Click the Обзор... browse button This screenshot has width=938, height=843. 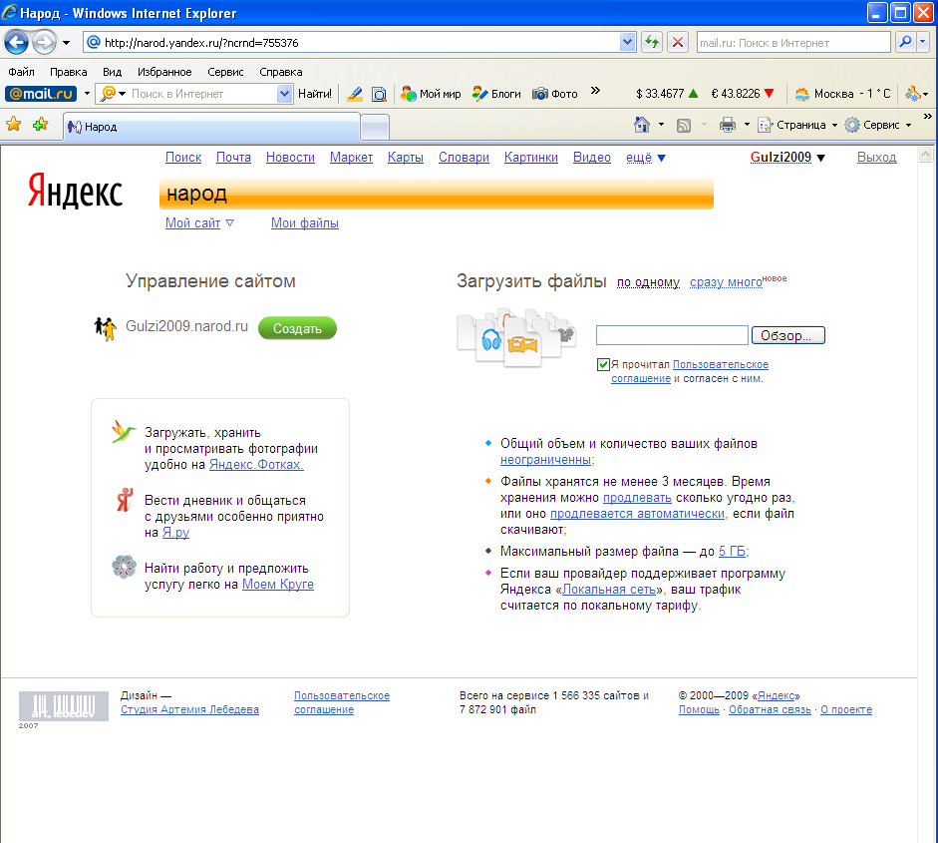[x=787, y=335]
